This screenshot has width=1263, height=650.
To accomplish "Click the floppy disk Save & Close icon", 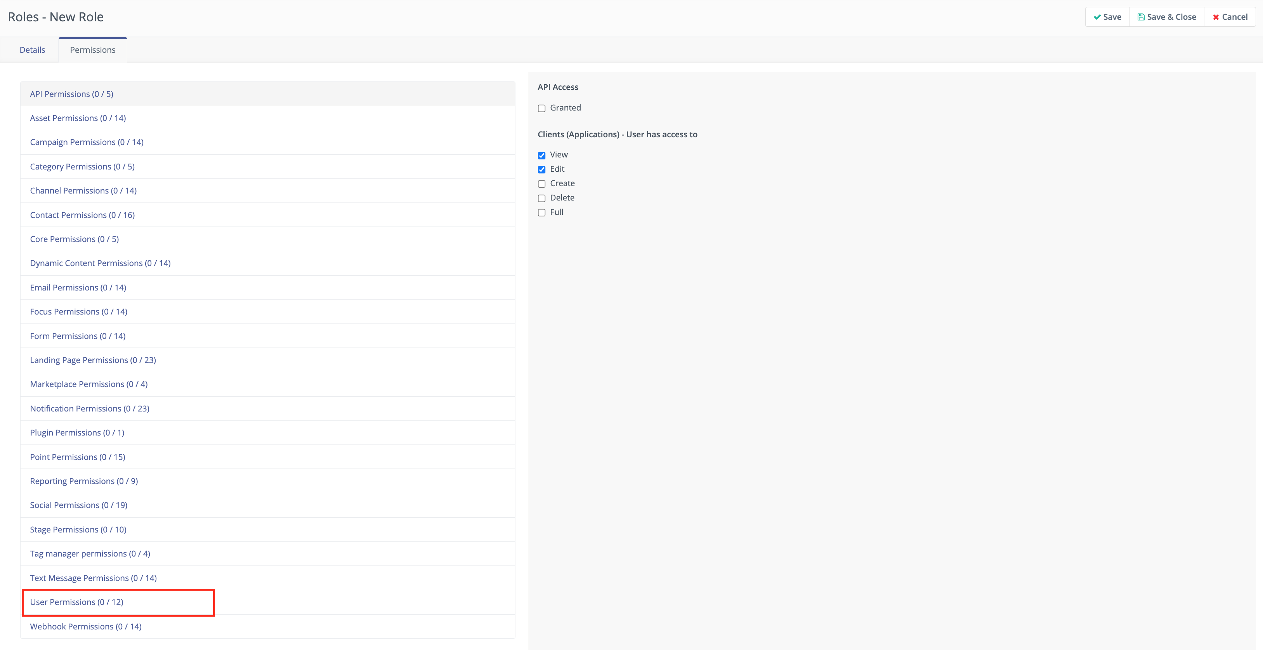I will [x=1141, y=17].
